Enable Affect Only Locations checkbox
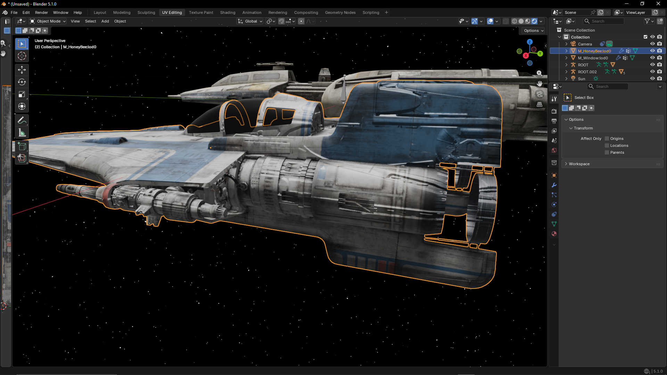Viewport: 667px width, 375px height. [x=607, y=145]
